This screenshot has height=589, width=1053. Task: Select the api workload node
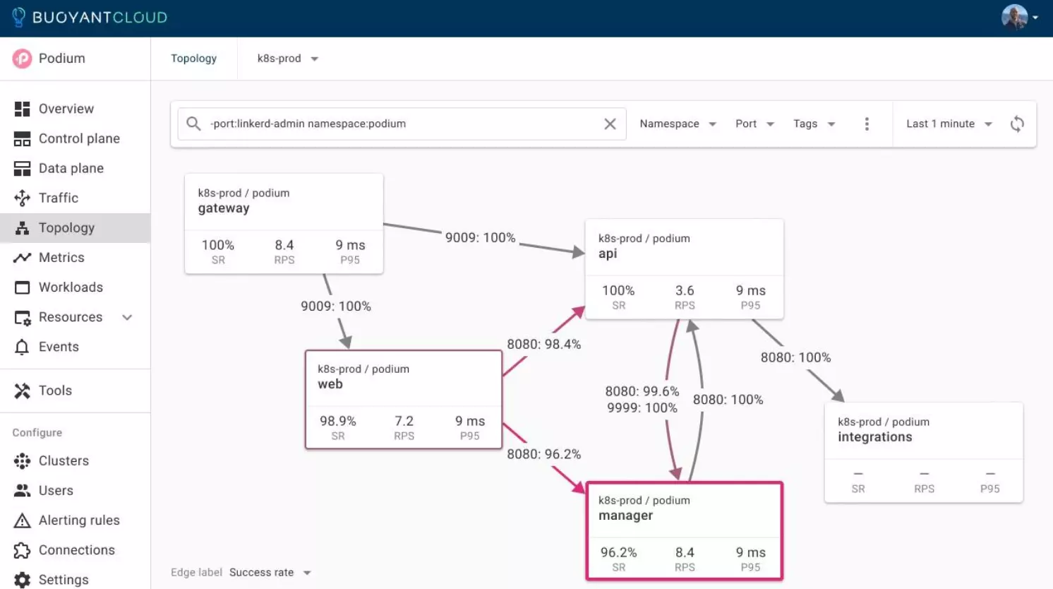685,269
